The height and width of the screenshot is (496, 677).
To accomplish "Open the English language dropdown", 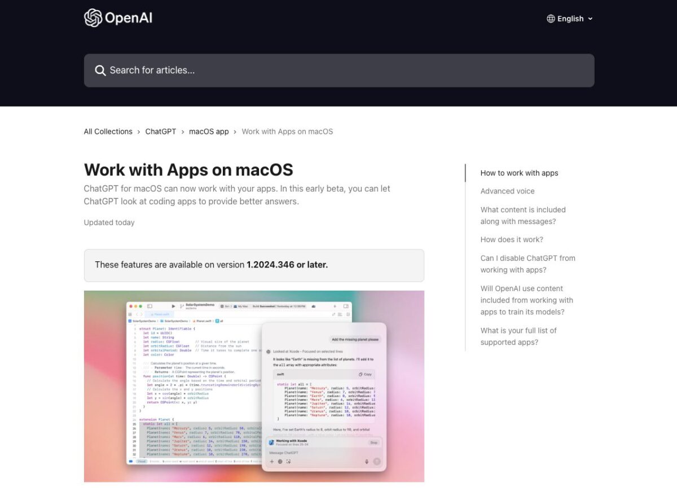I will pyautogui.click(x=569, y=18).
